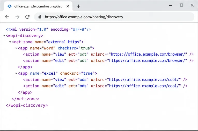Image resolution: width=198 pixels, height=131 pixels.
Task: Click the edit odt browser urlsrc value
Action: coord(147,61)
